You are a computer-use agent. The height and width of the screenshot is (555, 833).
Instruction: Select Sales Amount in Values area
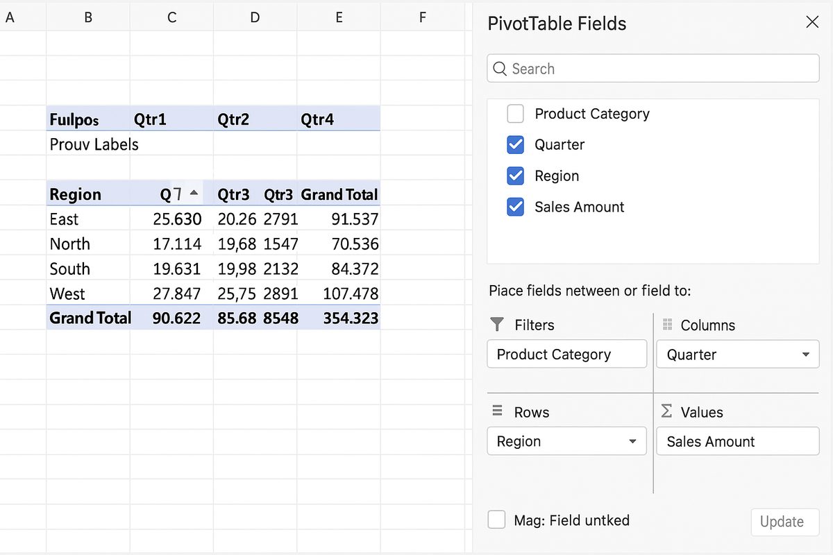tap(738, 441)
